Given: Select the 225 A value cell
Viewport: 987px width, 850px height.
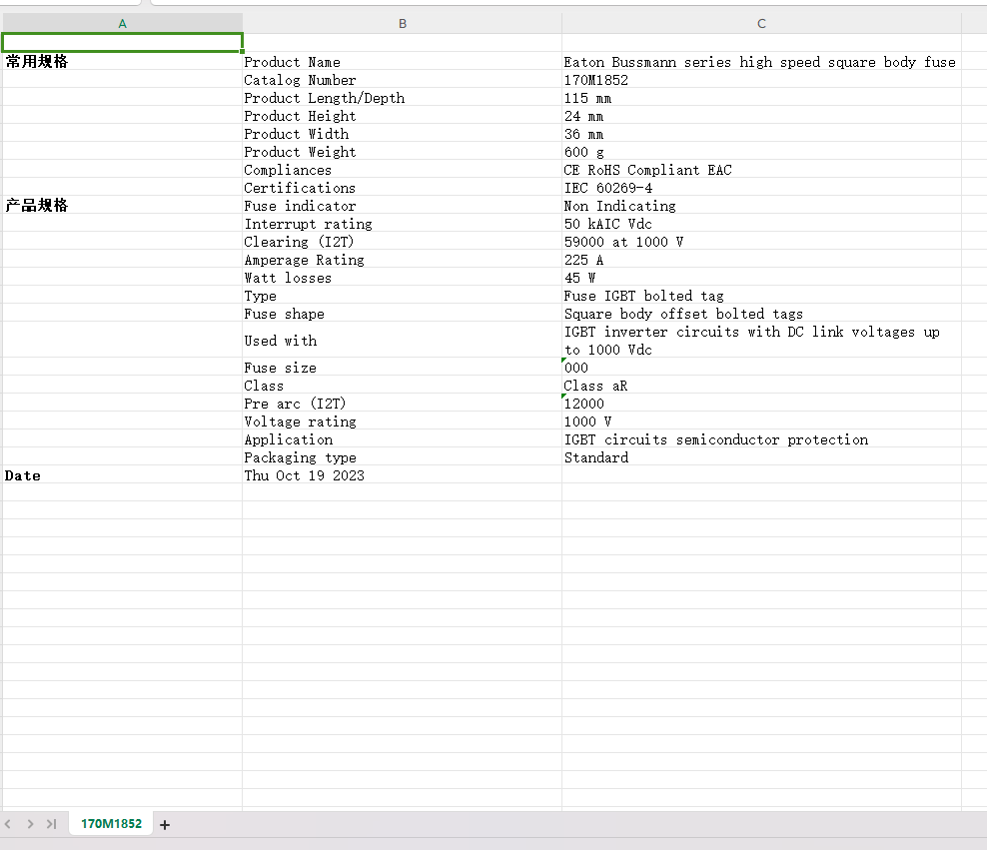Looking at the screenshot, I should 761,260.
